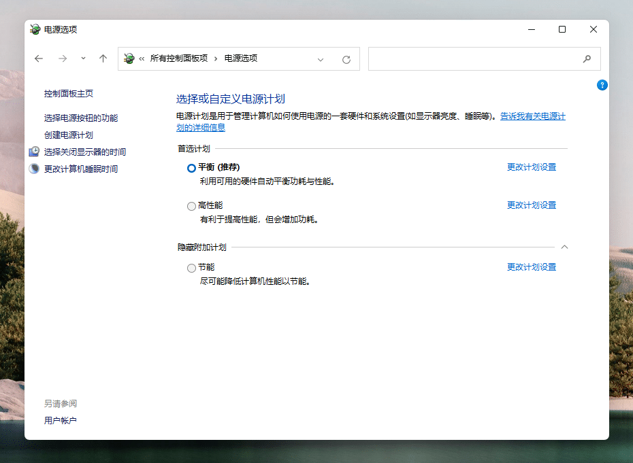Open the recent pages dropdown beside forward arrow
The image size is (633, 463).
pos(82,58)
